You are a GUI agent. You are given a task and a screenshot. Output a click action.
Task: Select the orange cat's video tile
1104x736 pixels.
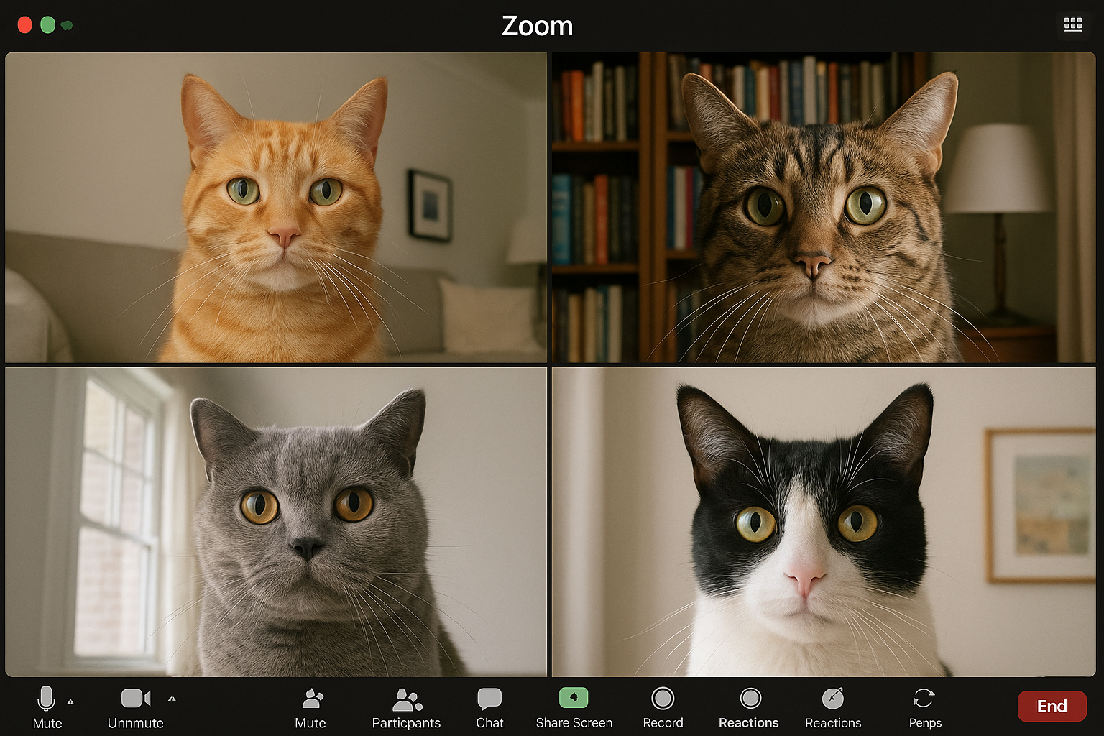pyautogui.click(x=277, y=208)
